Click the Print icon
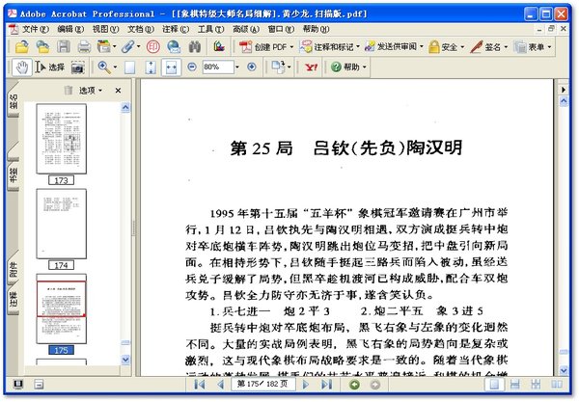This screenshot has width=579, height=402. pos(84,47)
